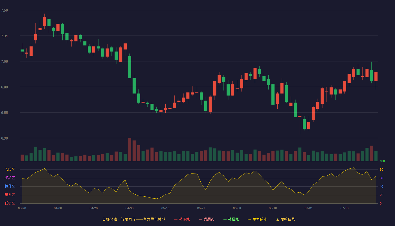Toggle the 龙吟信号 legend entry

pyautogui.click(x=286, y=219)
